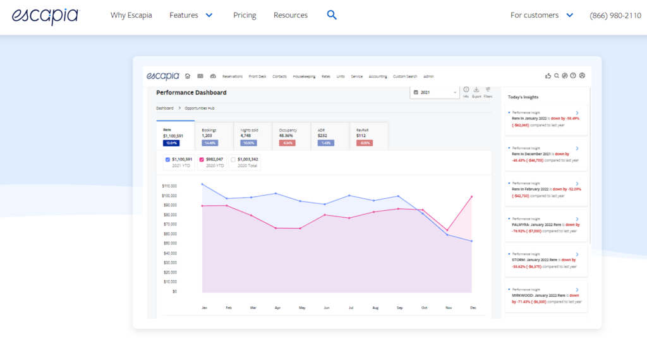Viewport: 647px width, 339px height.
Task: Switch to the ADR tab
Action: point(330,136)
